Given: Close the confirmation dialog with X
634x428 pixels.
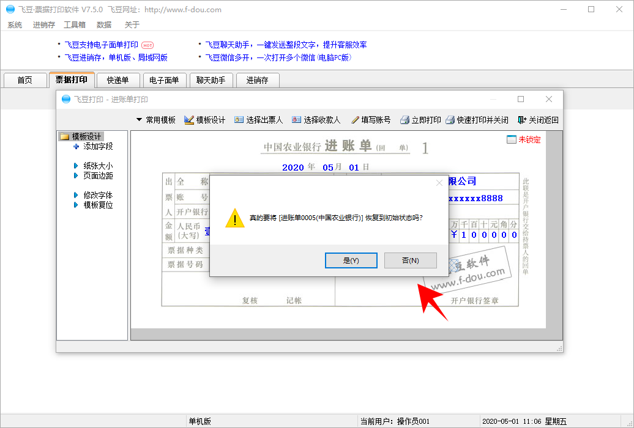Looking at the screenshot, I should 439,183.
